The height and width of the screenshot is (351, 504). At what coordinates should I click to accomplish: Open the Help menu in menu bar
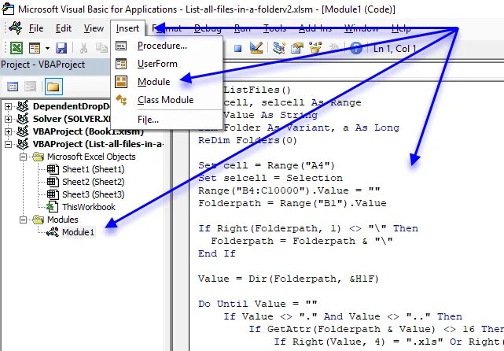(x=401, y=28)
